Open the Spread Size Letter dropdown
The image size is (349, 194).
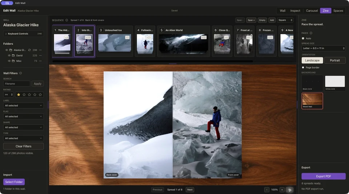pos(324,48)
